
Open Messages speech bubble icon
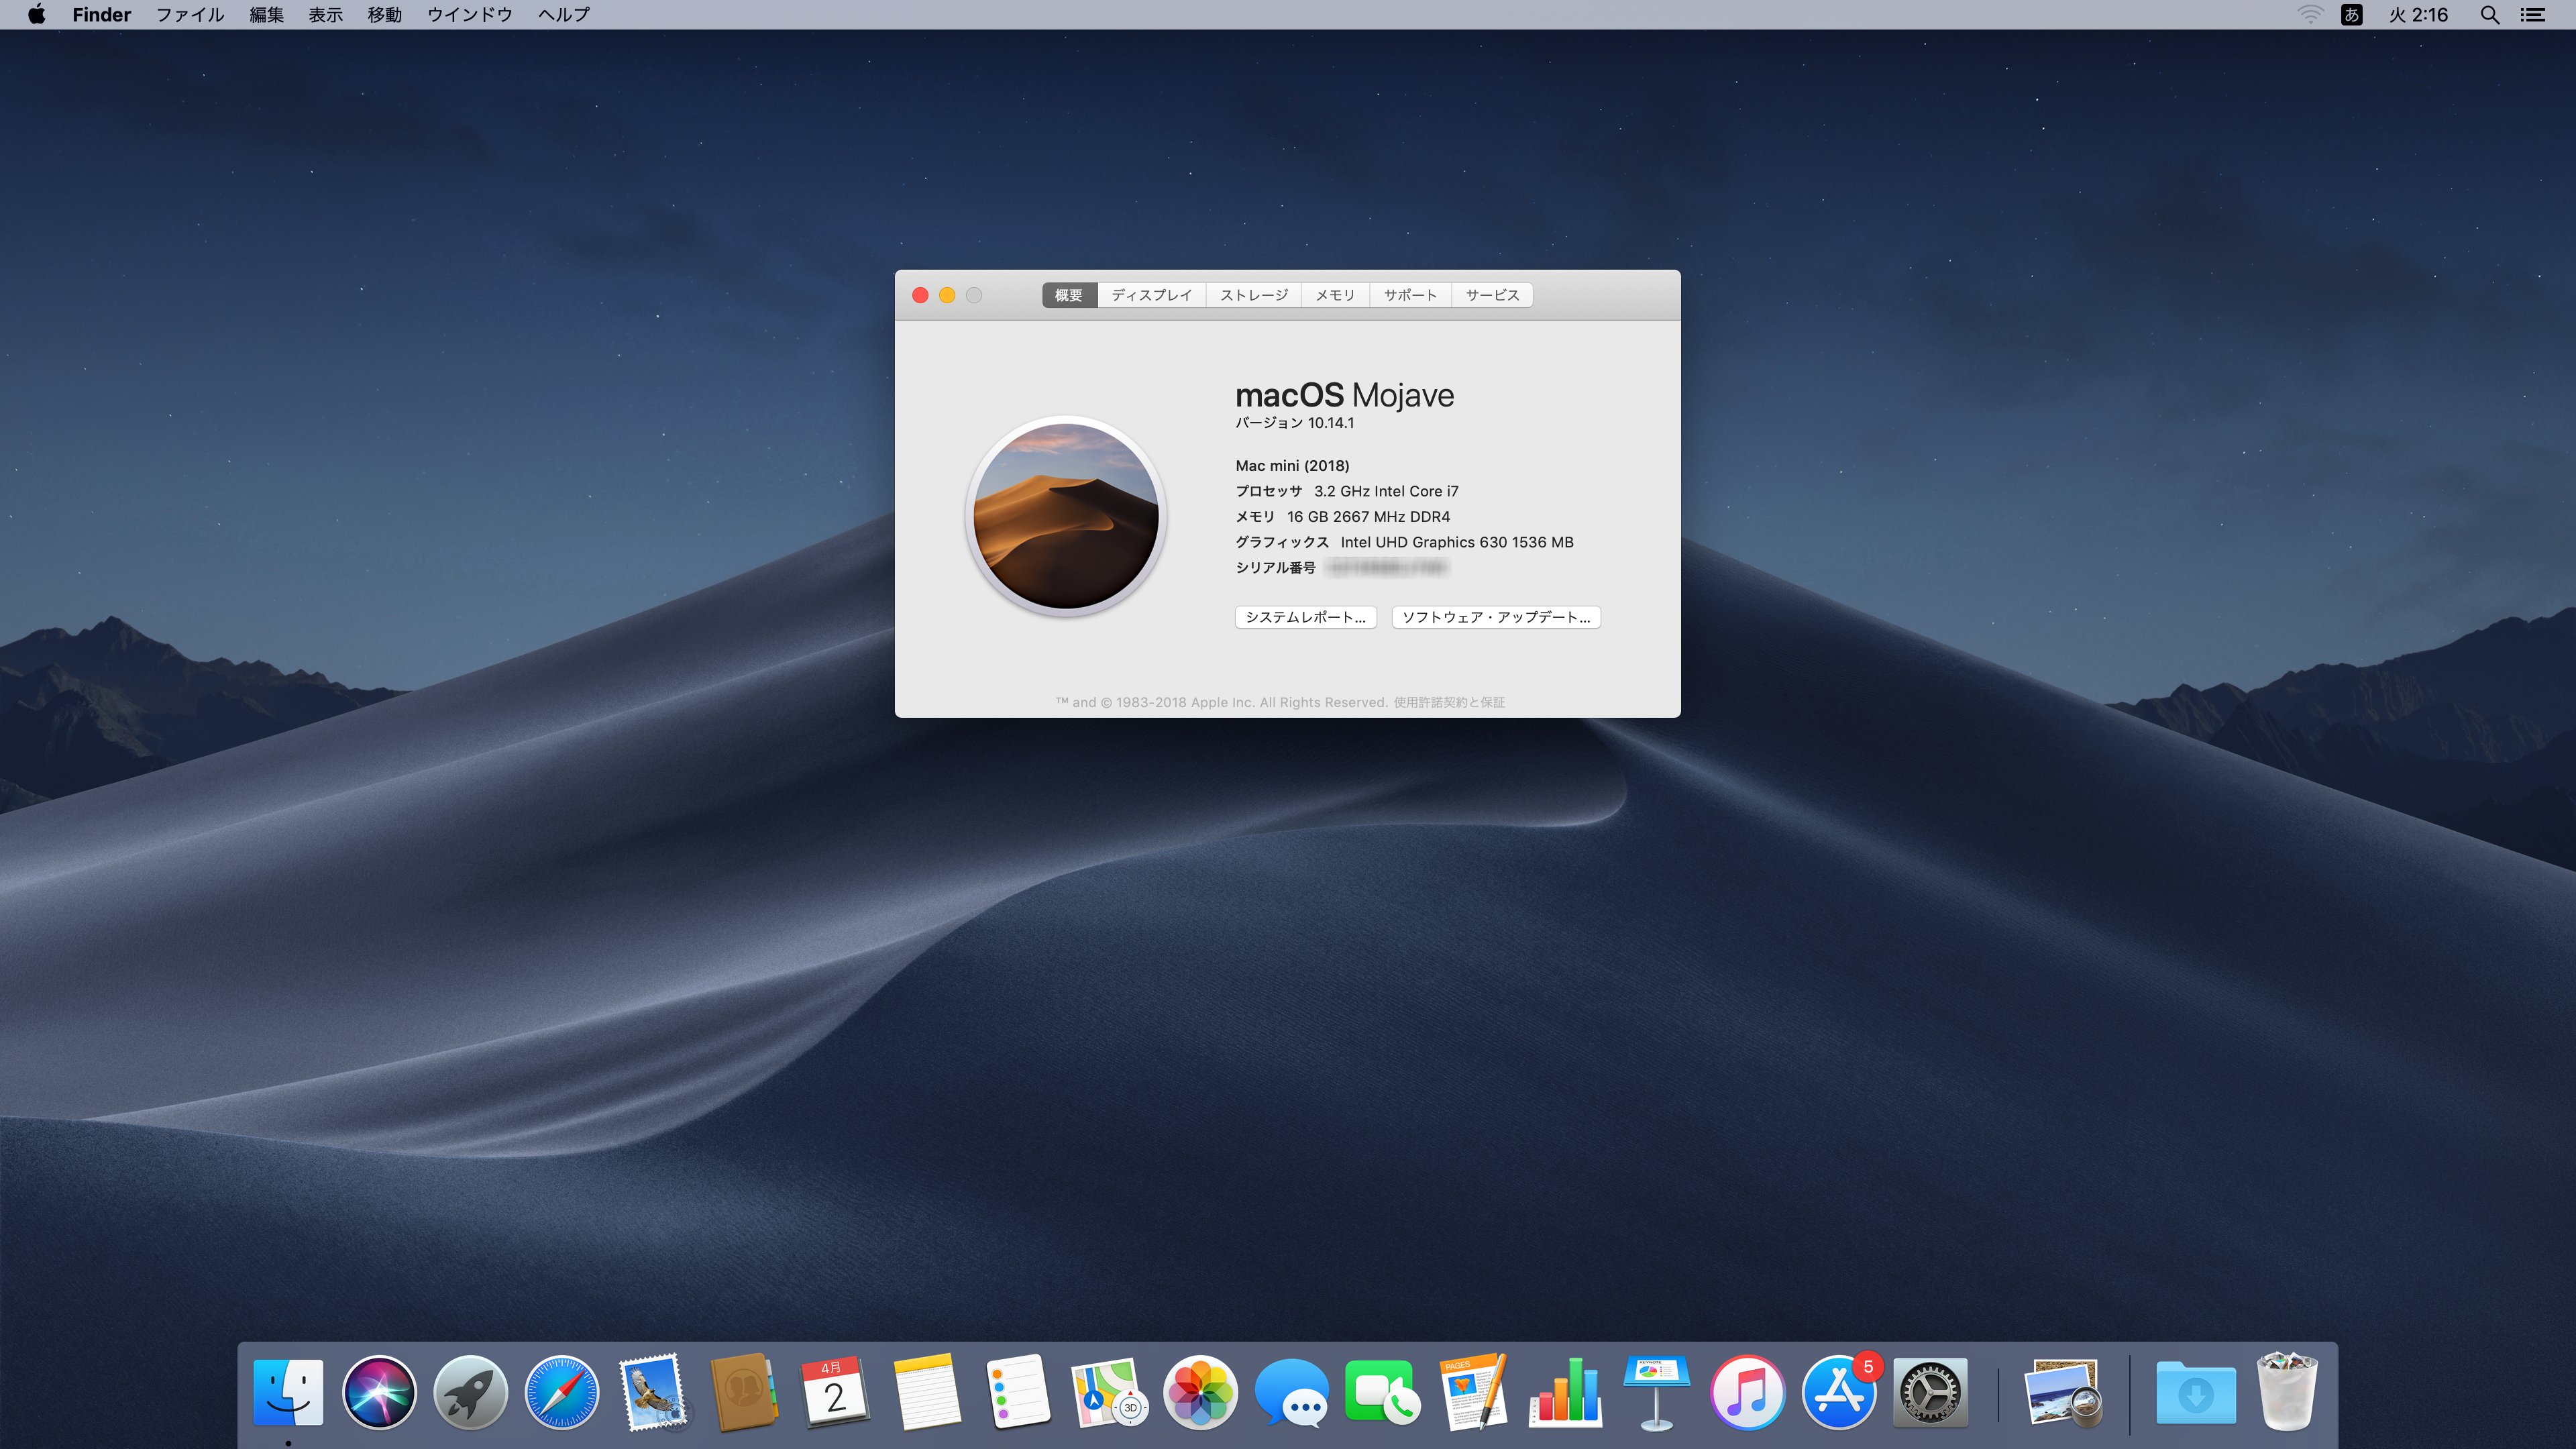pos(1292,1392)
